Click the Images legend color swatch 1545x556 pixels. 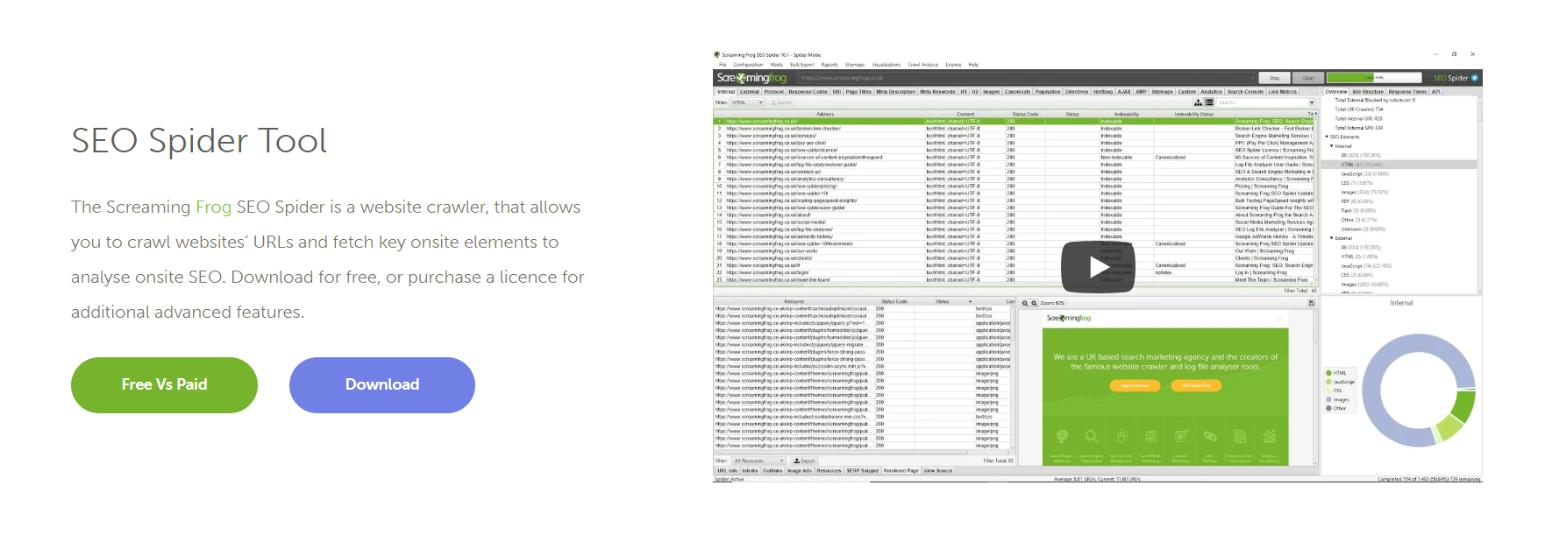(1328, 399)
